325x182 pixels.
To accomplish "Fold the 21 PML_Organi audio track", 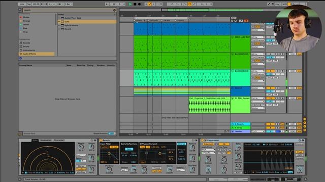I will [x=233, y=98].
